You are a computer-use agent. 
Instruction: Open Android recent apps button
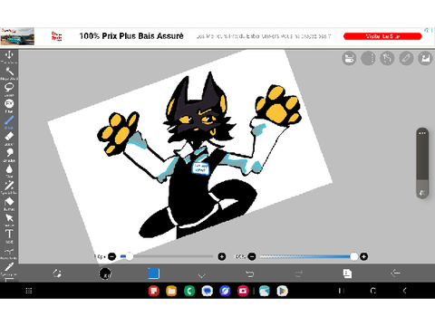(341, 291)
